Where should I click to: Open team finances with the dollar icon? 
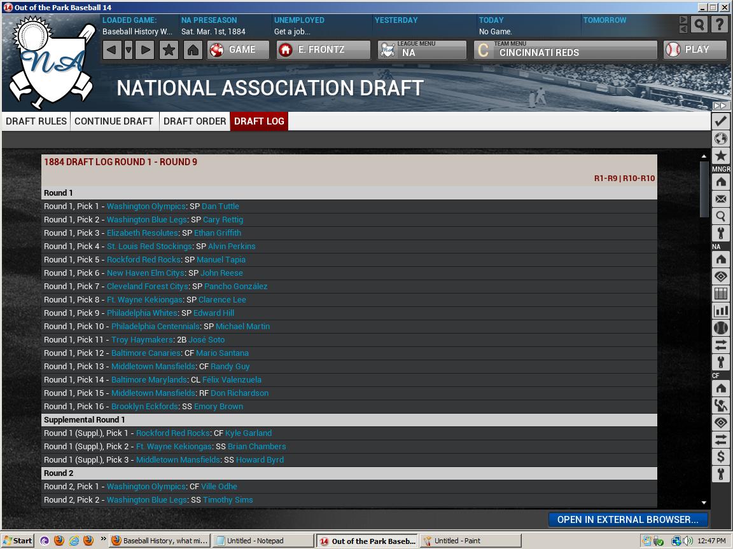pyautogui.click(x=720, y=456)
